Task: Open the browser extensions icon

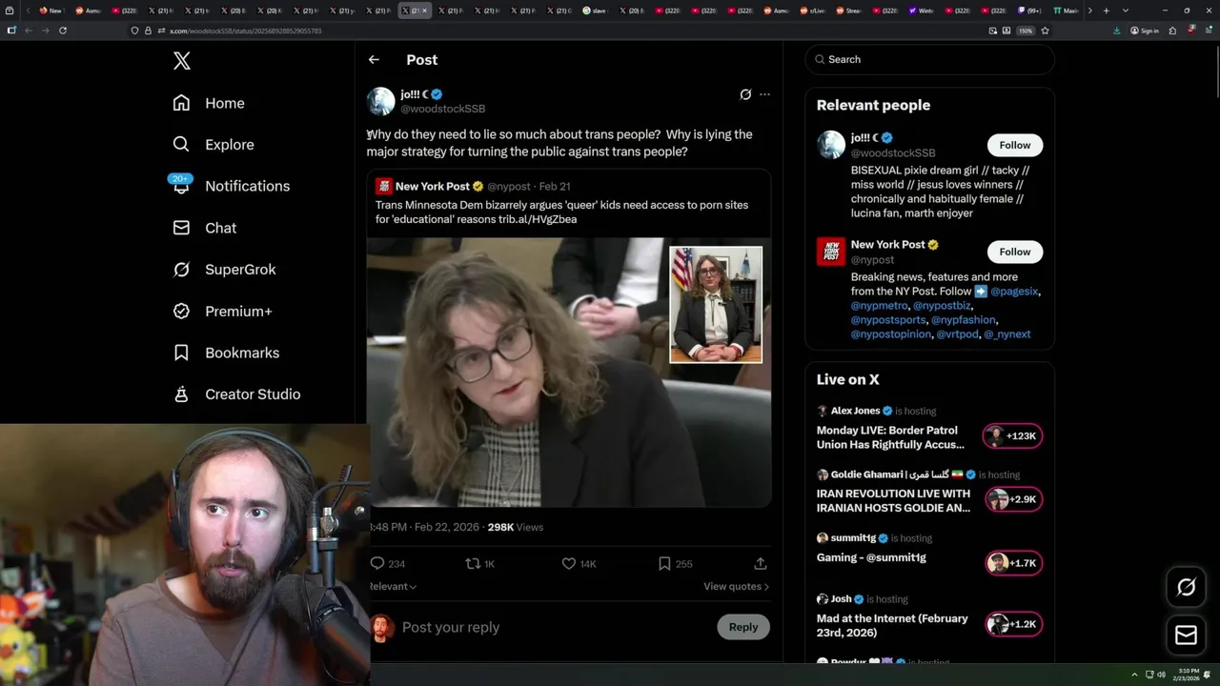Action: pyautogui.click(x=1172, y=30)
